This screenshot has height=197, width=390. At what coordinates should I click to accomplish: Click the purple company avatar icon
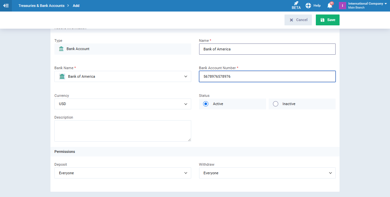[343, 6]
